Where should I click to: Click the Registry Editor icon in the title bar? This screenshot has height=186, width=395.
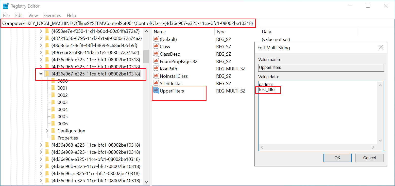click(x=5, y=5)
